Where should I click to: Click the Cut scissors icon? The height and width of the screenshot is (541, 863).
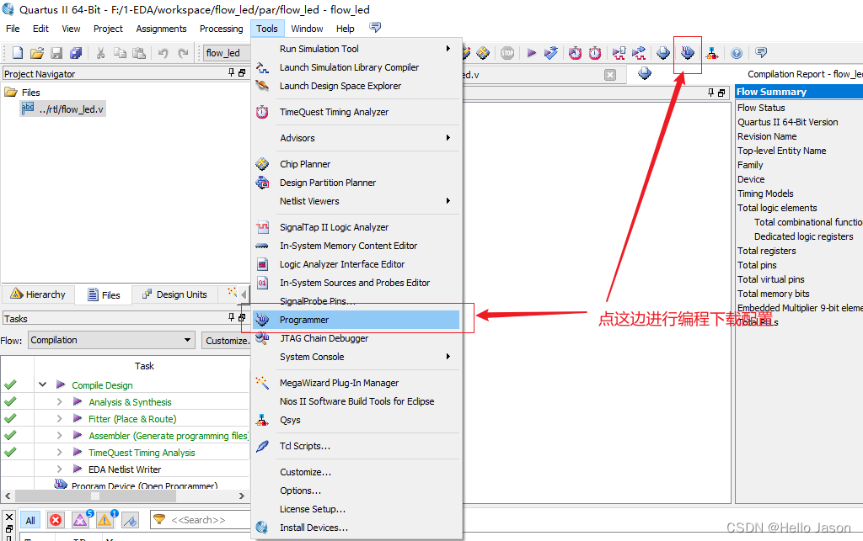[100, 53]
